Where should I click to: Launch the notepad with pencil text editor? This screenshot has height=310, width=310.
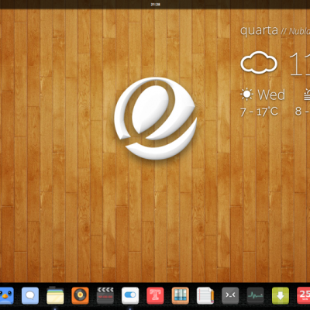205,295
